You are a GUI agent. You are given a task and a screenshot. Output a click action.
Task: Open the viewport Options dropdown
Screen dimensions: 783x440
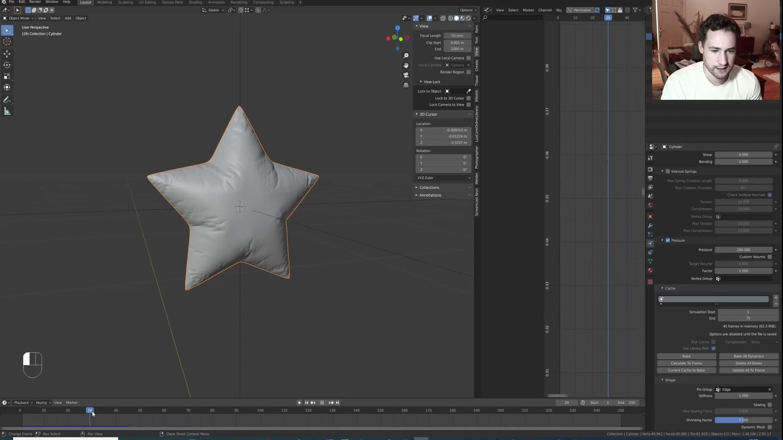point(468,10)
